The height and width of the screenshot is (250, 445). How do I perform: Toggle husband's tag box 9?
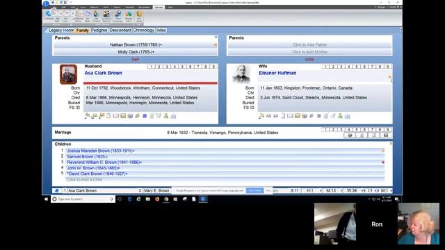213,67
